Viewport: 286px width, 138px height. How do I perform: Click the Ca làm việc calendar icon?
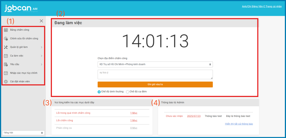click(6, 56)
